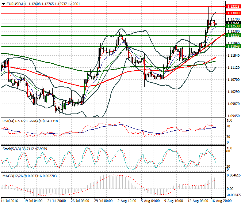Click the 1.11540 price scale value
The height and width of the screenshot is (205, 241).
coord(233,55)
